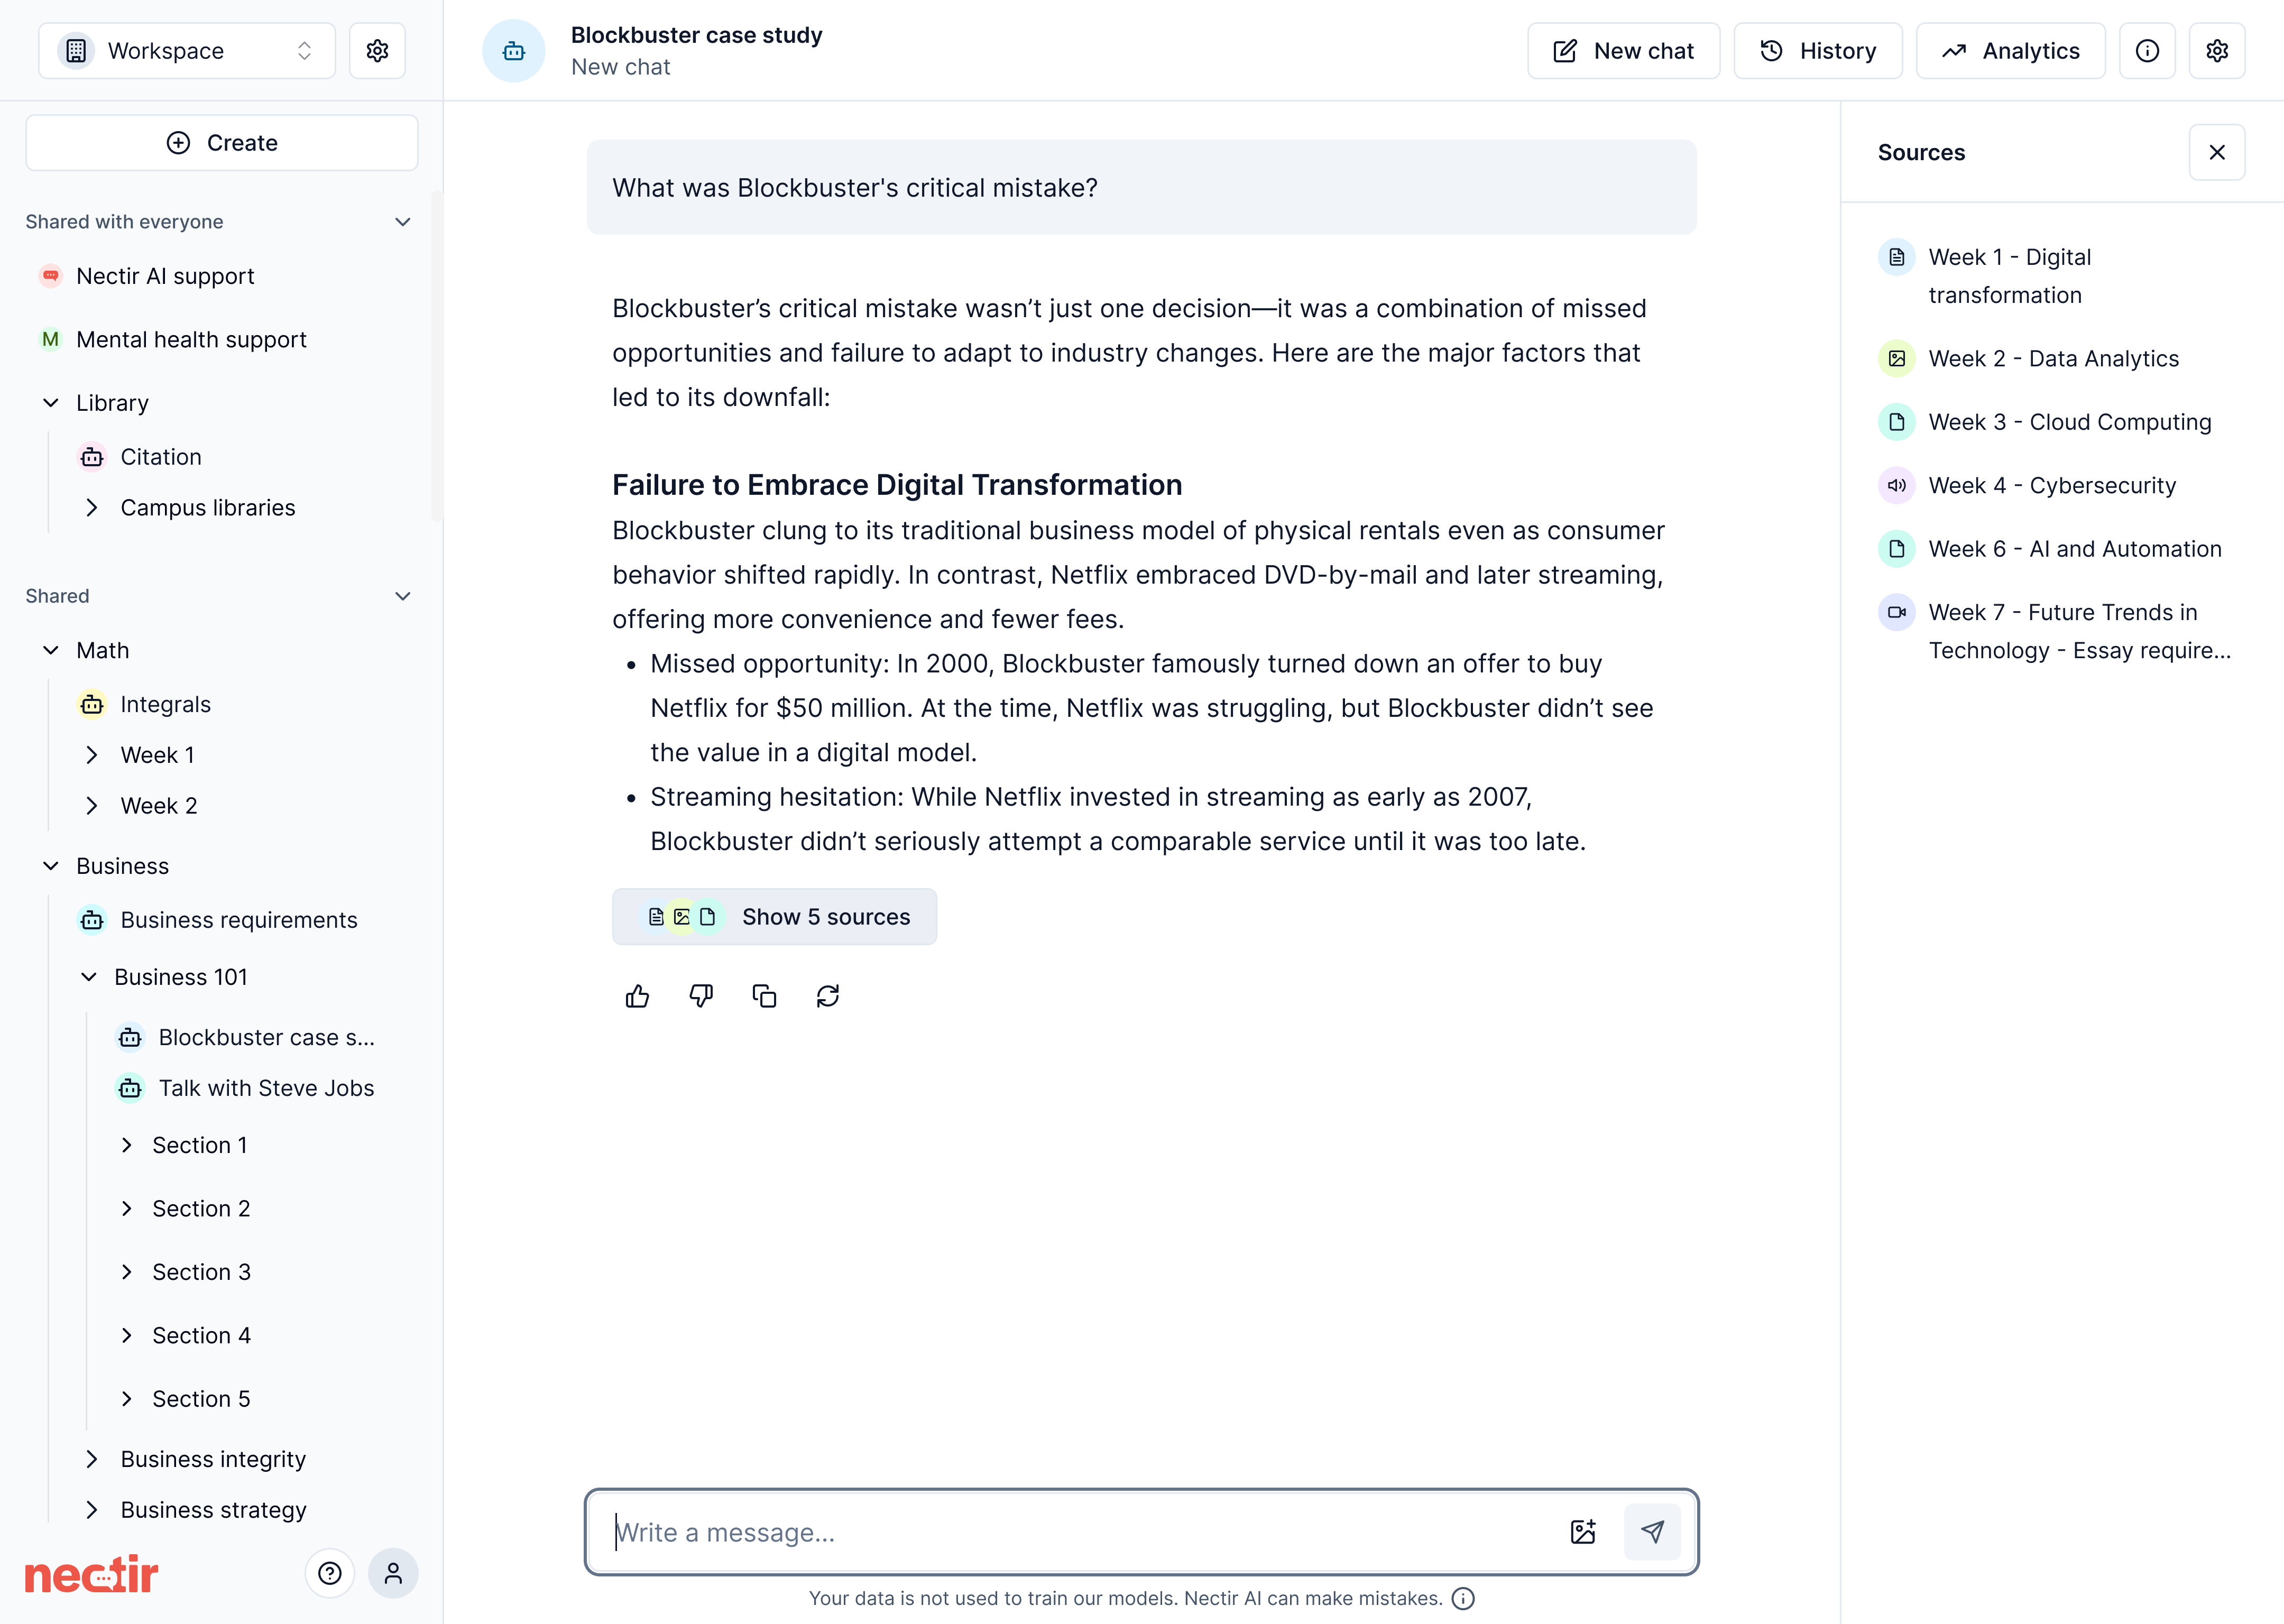Click the send message arrow icon
The image size is (2284, 1624).
click(1652, 1532)
